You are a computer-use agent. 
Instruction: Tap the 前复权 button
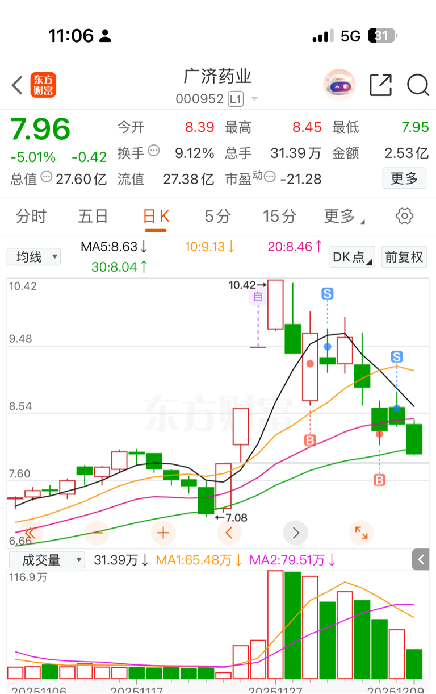click(404, 257)
